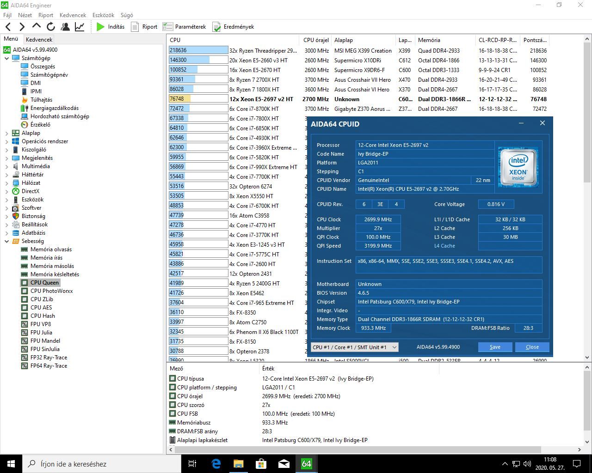Image resolution: width=592 pixels, height=473 pixels.
Task: Select the IPMI icon item
Action: point(25,91)
